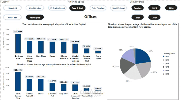Toggle the El Sheikh Zayed district filter
The image size is (181, 100).
coord(57,8)
